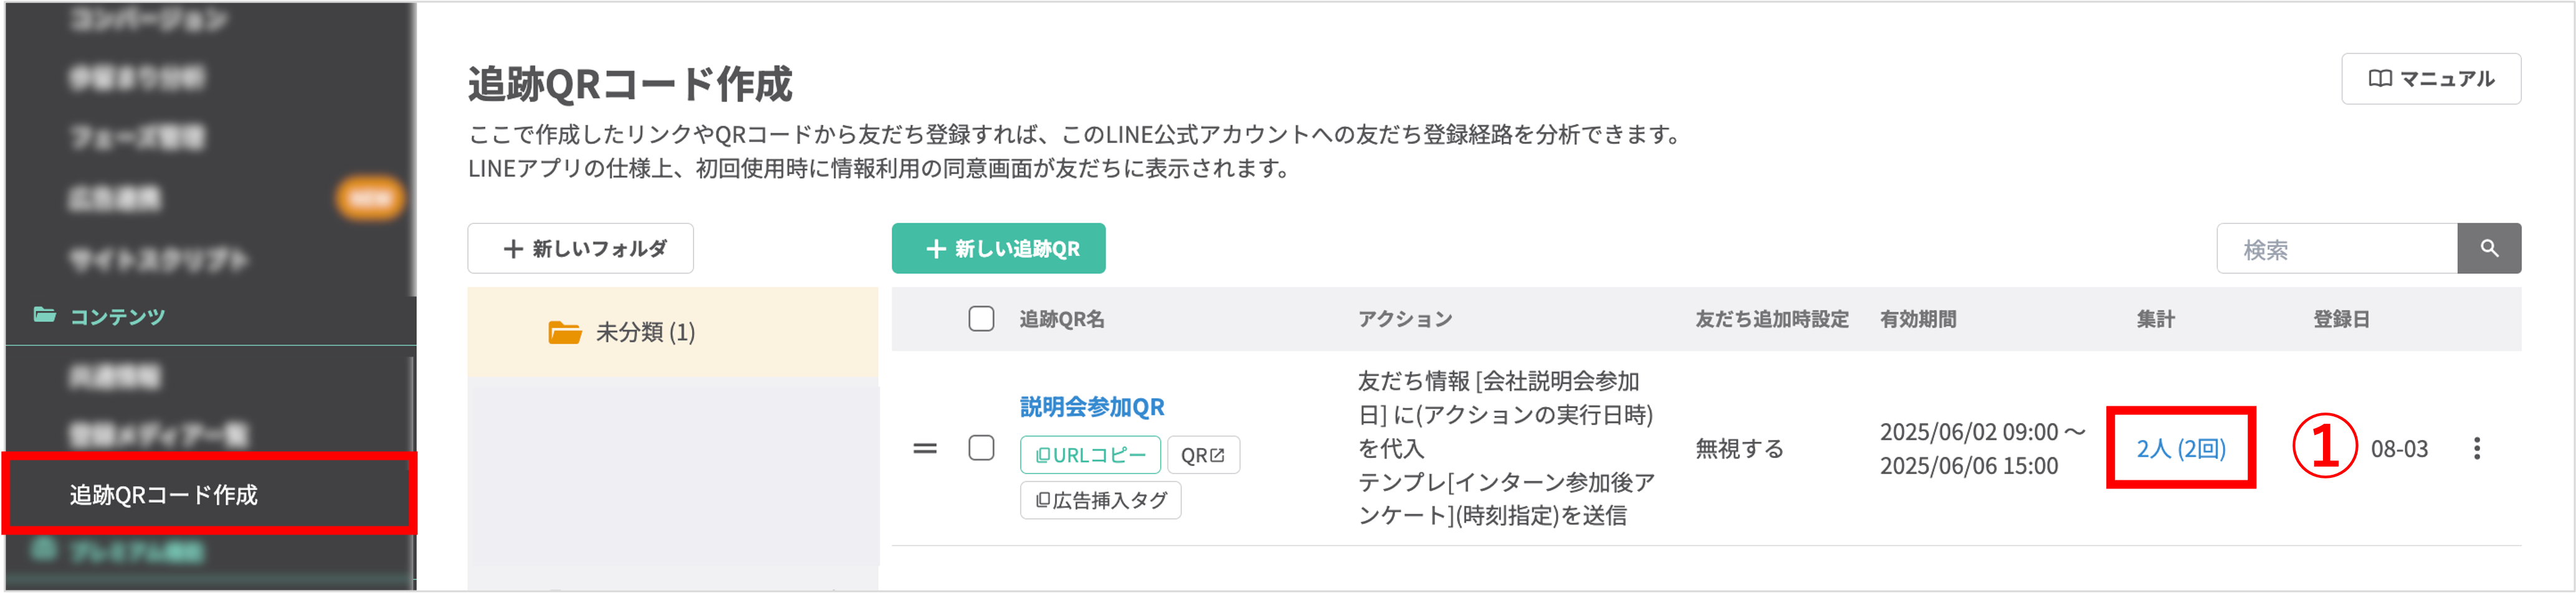The width and height of the screenshot is (2576, 593).
Task: Click the 未分類 folder icon
Action: coord(565,332)
